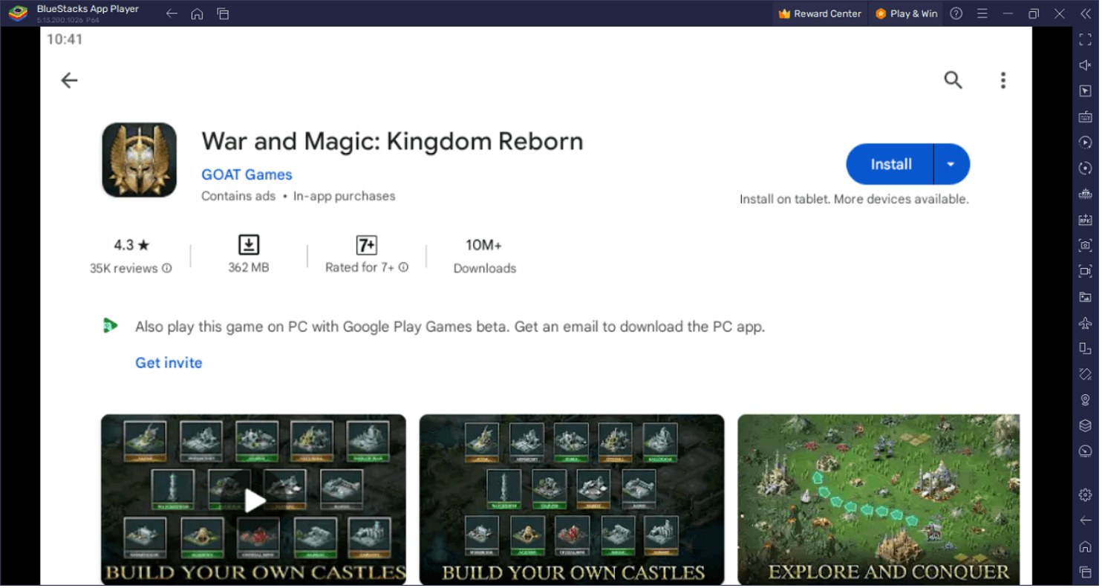Open the second Build Your Own Castles screenshot
This screenshot has width=1102, height=588.
pyautogui.click(x=572, y=500)
